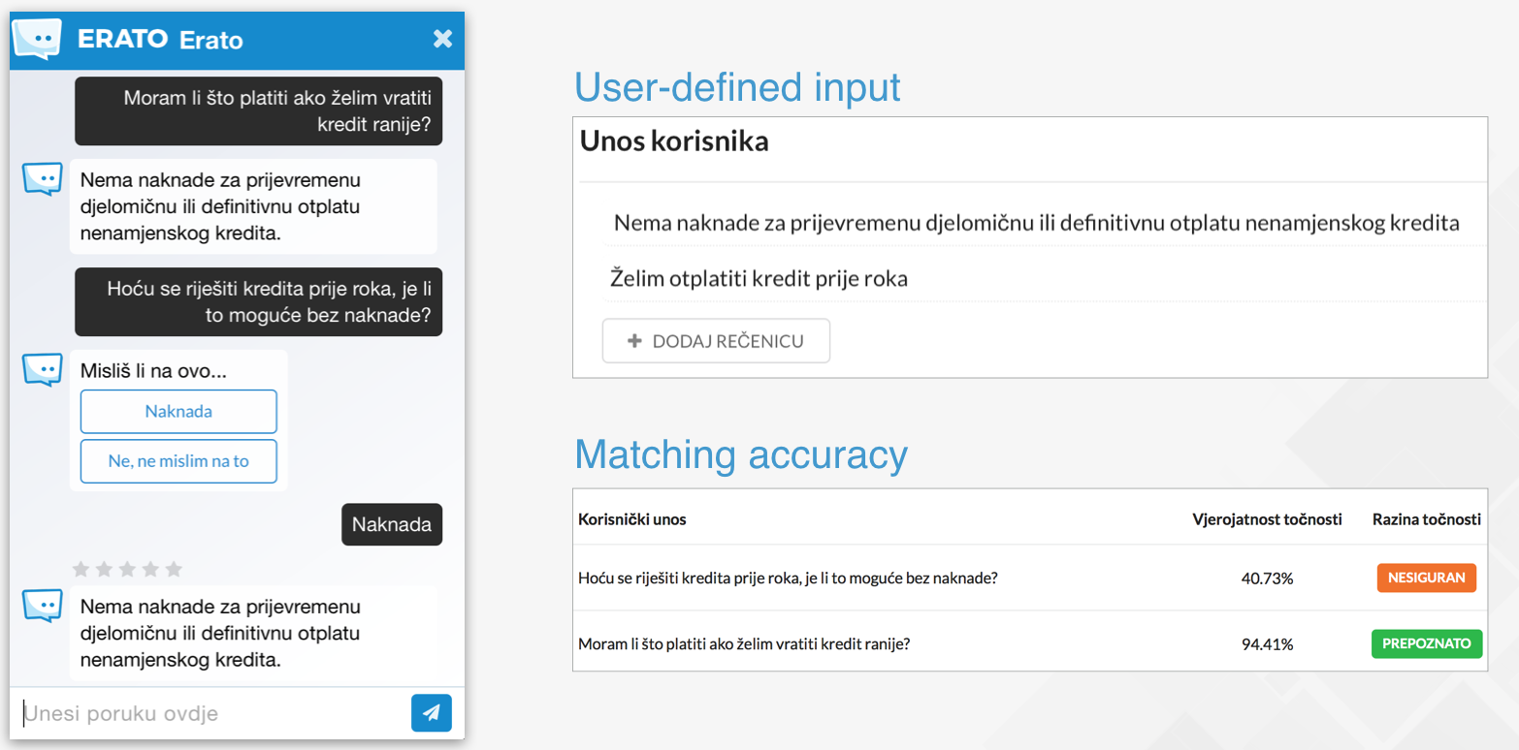Click the green PREPOZNATO badge

(x=1426, y=643)
